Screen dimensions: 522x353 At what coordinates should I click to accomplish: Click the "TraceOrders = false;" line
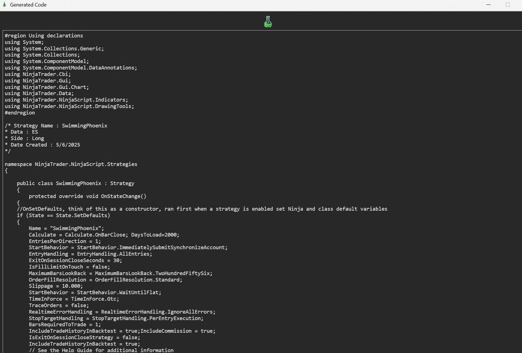(59, 306)
